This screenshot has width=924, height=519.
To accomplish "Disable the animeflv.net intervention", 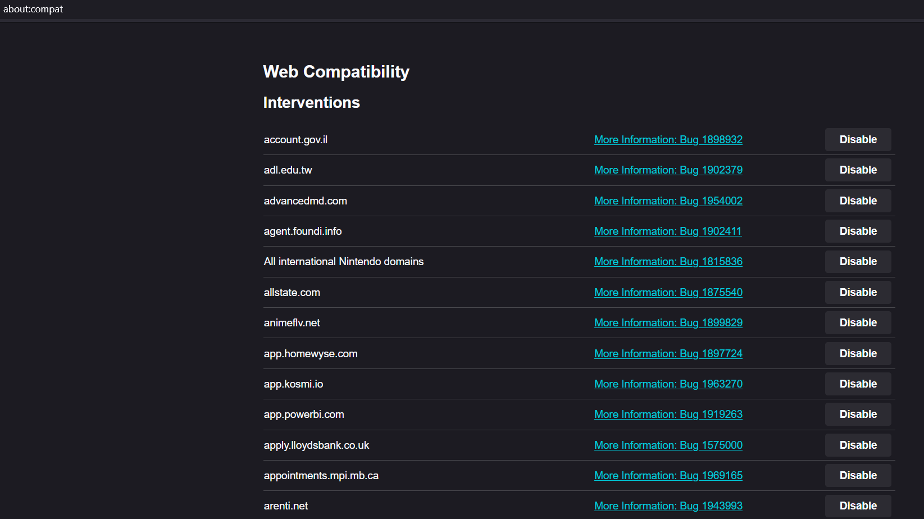I will pyautogui.click(x=858, y=322).
